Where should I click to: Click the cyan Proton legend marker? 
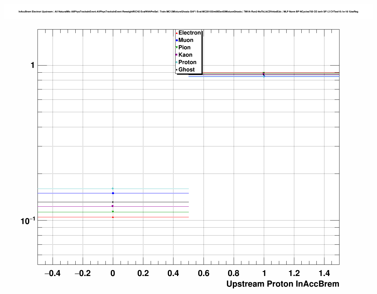click(177, 62)
